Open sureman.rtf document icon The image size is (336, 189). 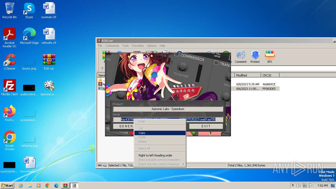pyautogui.click(x=49, y=10)
